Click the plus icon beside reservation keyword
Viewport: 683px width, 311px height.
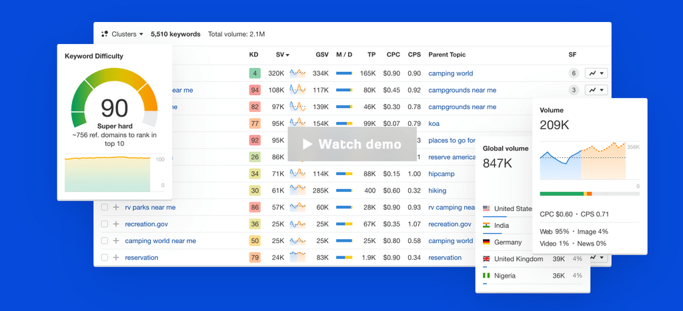(116, 258)
